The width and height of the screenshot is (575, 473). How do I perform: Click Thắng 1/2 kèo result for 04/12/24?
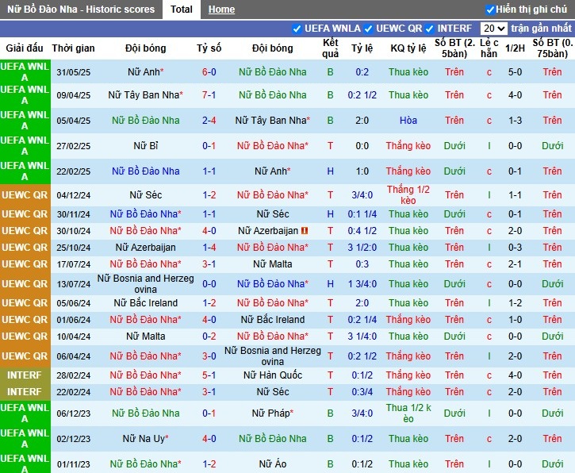pyautogui.click(x=408, y=195)
